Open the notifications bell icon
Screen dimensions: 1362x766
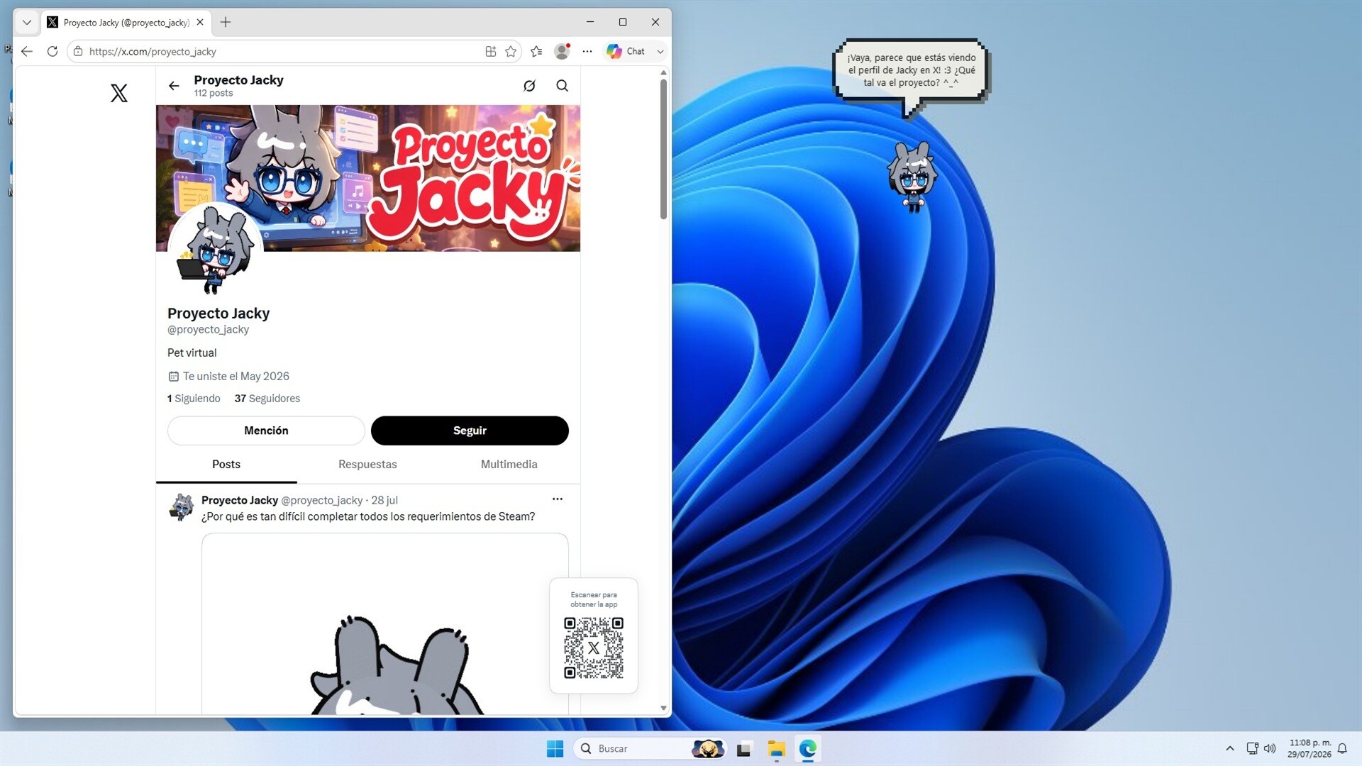[x=1342, y=748]
